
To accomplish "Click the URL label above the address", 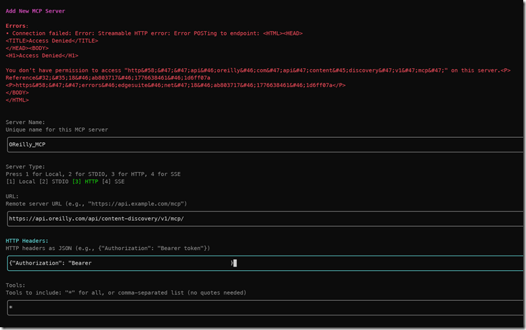I will (x=13, y=197).
